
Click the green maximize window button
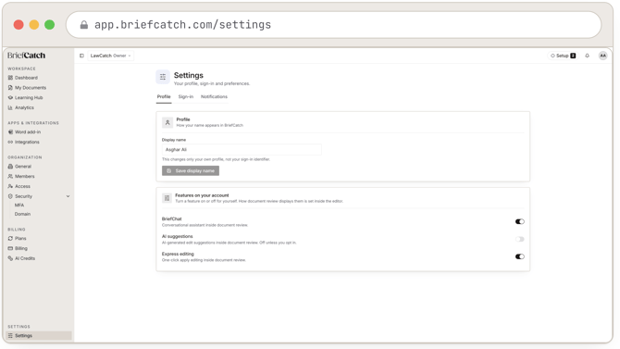click(49, 25)
